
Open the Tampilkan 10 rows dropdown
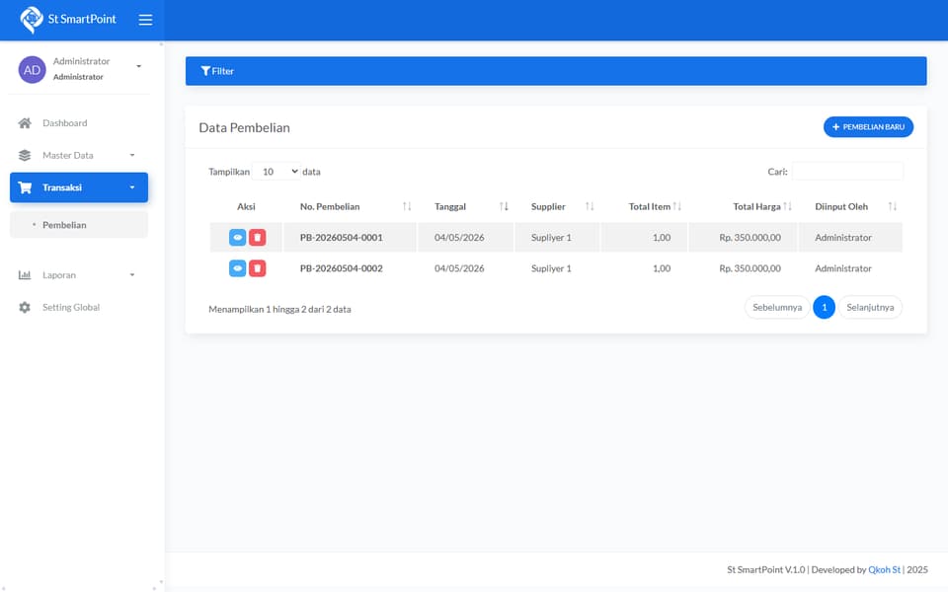(276, 172)
